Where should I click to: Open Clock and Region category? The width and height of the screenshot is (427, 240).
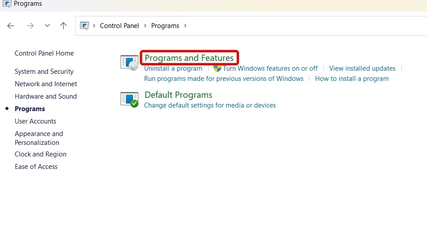40,154
